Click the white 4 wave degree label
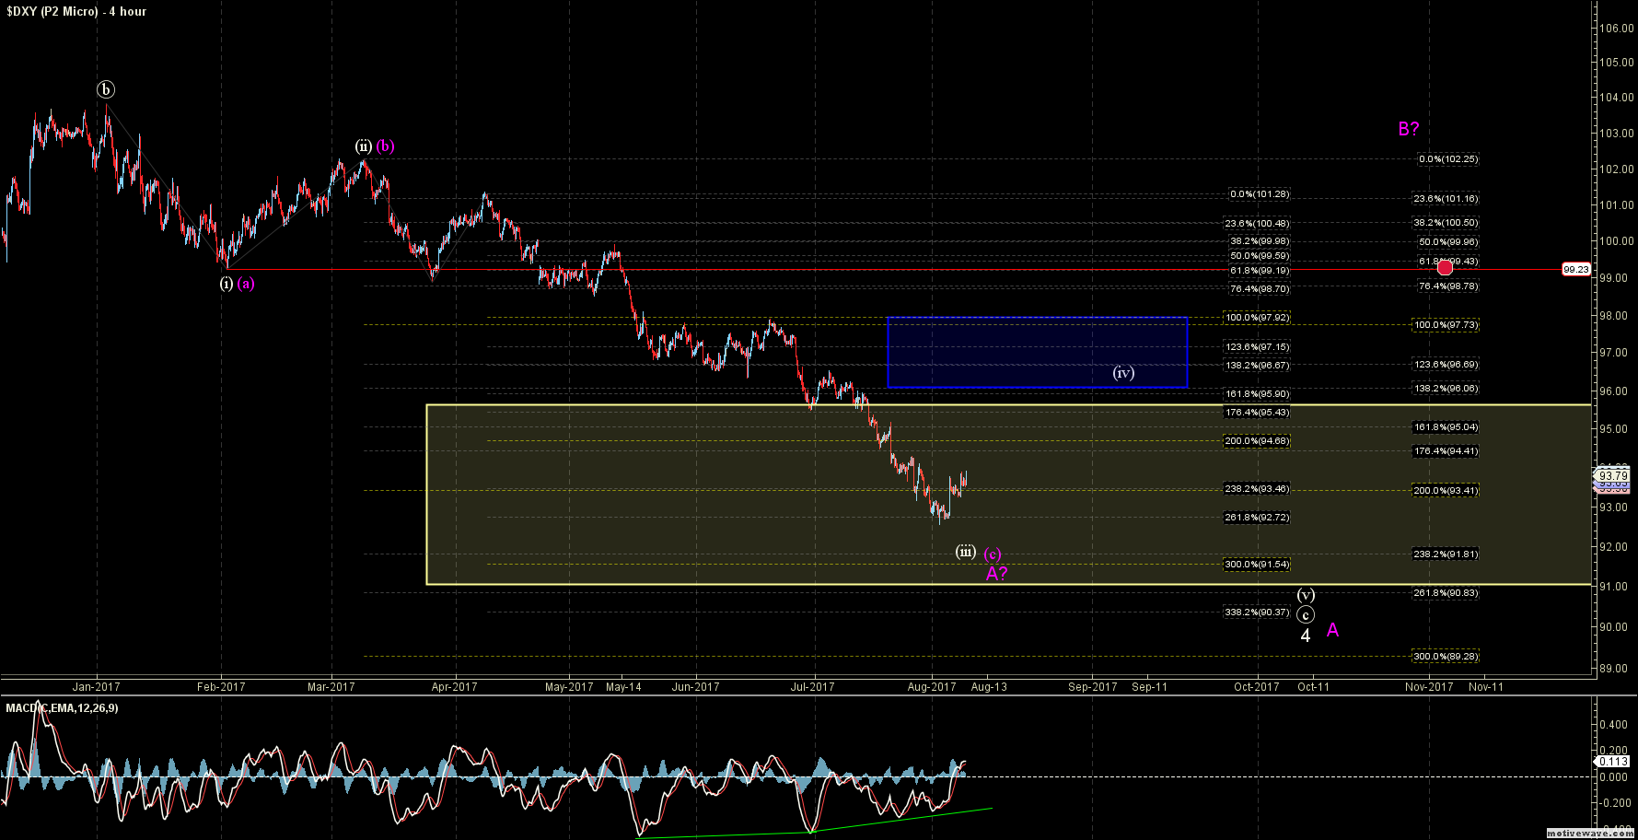Viewport: 1638px width, 840px height. 1305,636
